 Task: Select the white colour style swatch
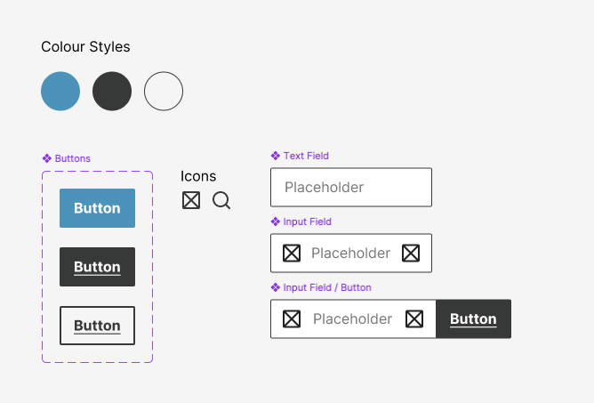point(164,91)
